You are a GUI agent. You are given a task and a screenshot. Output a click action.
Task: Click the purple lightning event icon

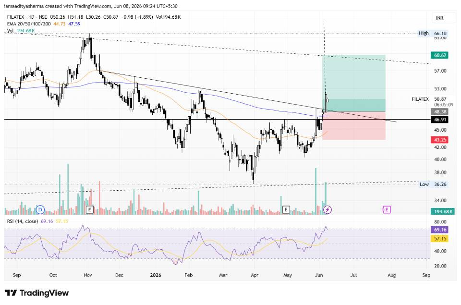click(x=328, y=210)
